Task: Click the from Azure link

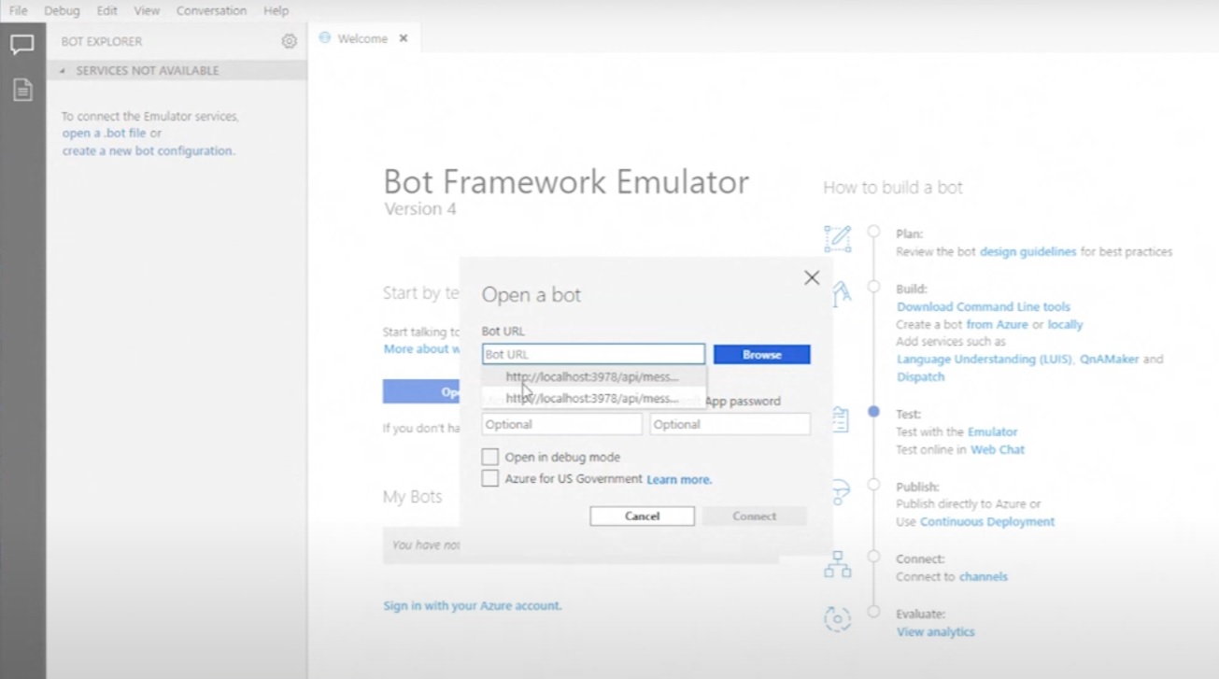Action: (x=998, y=324)
